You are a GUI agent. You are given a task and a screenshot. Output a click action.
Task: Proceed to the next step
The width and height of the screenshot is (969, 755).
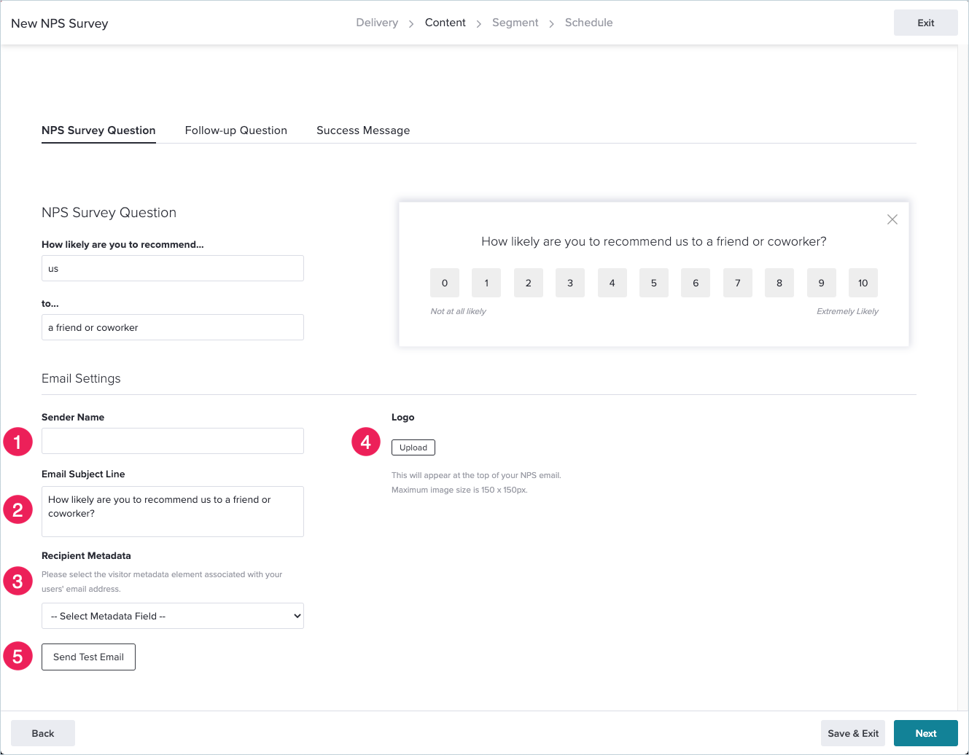pyautogui.click(x=925, y=733)
